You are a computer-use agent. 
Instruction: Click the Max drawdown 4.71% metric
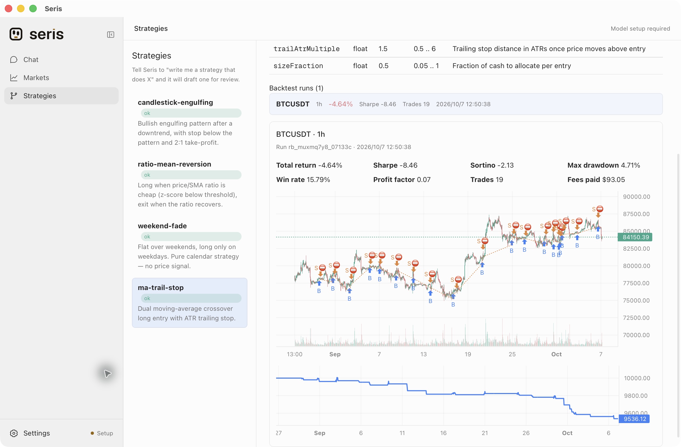(x=604, y=165)
